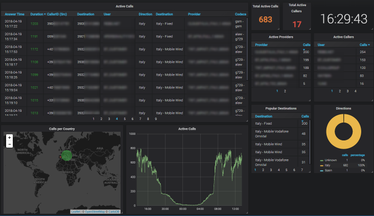Open page 2 of Active Providers
This screenshot has width=374, height=216.
pos(285,91)
